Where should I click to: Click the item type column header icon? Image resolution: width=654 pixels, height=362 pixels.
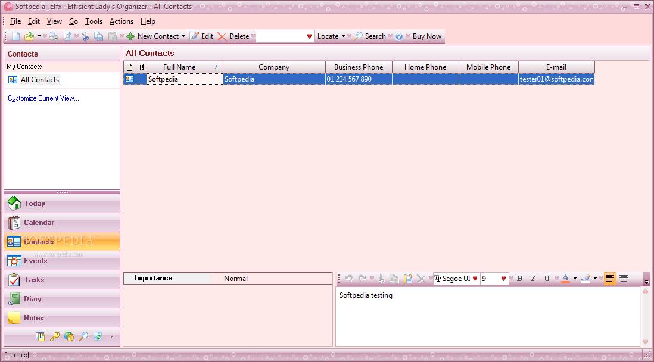130,67
